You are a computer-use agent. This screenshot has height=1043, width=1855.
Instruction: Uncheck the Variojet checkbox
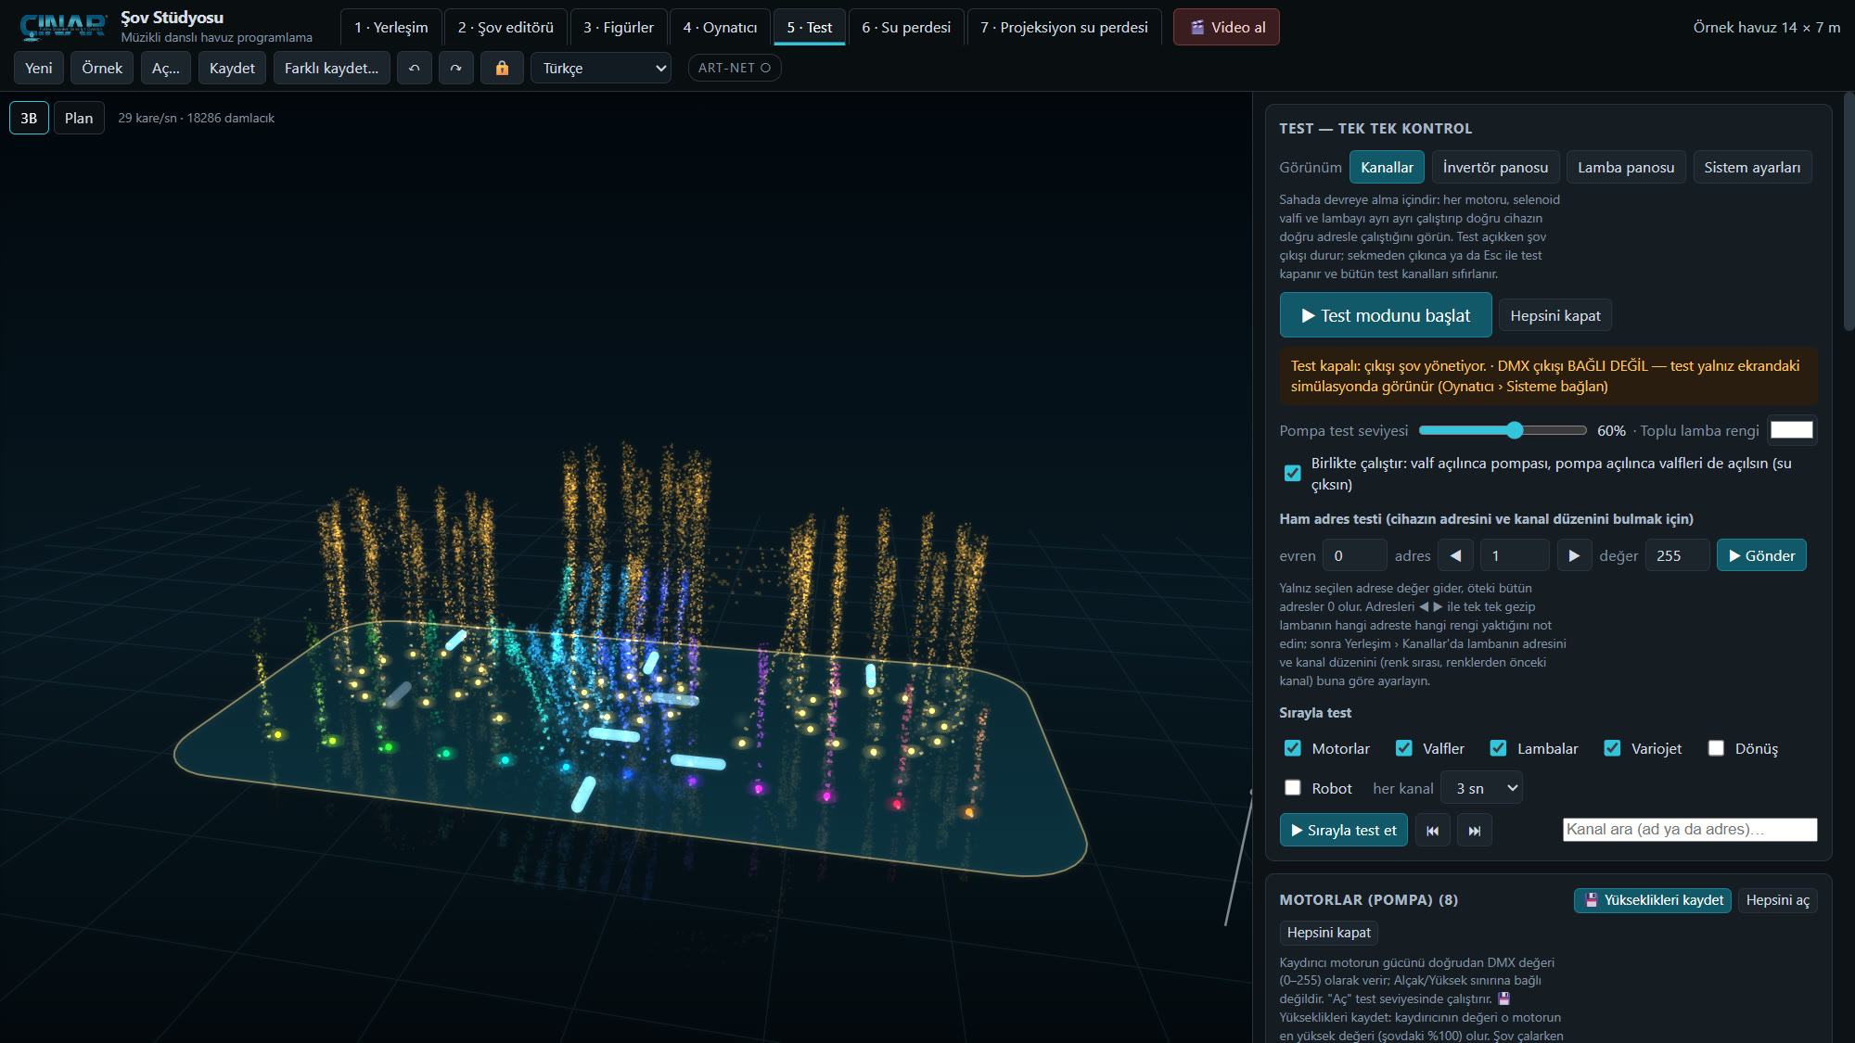click(x=1612, y=748)
